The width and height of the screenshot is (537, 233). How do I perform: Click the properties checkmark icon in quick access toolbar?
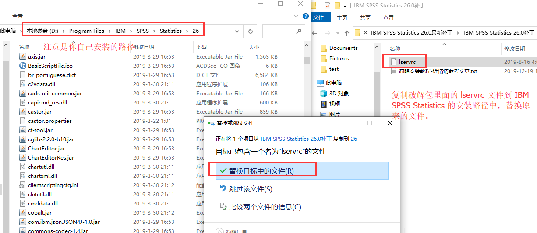[x=327, y=6]
